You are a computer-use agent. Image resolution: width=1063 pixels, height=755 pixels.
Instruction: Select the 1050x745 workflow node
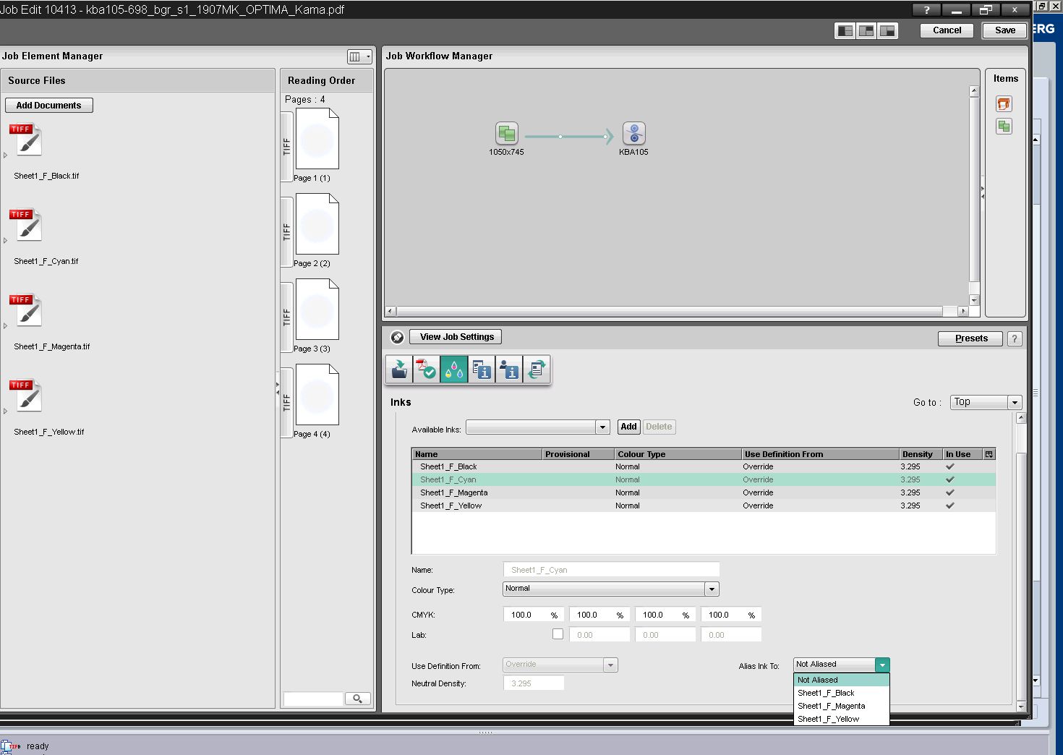point(506,134)
